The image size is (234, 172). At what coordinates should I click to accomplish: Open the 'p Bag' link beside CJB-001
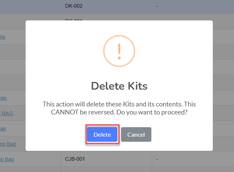pyautogui.click(x=7, y=159)
